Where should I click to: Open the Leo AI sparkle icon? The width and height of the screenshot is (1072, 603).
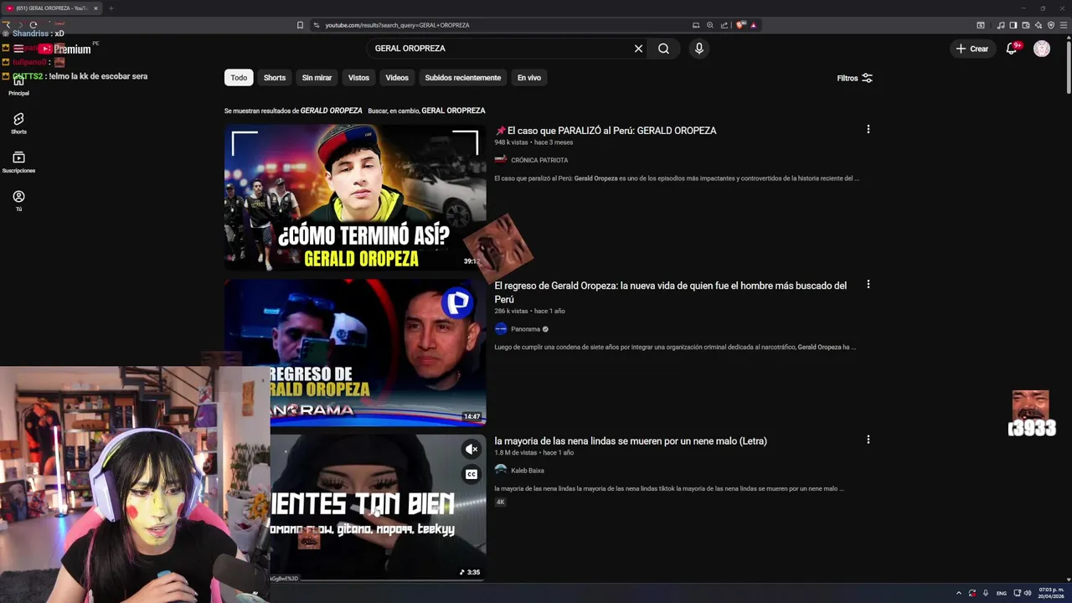[x=1038, y=25]
